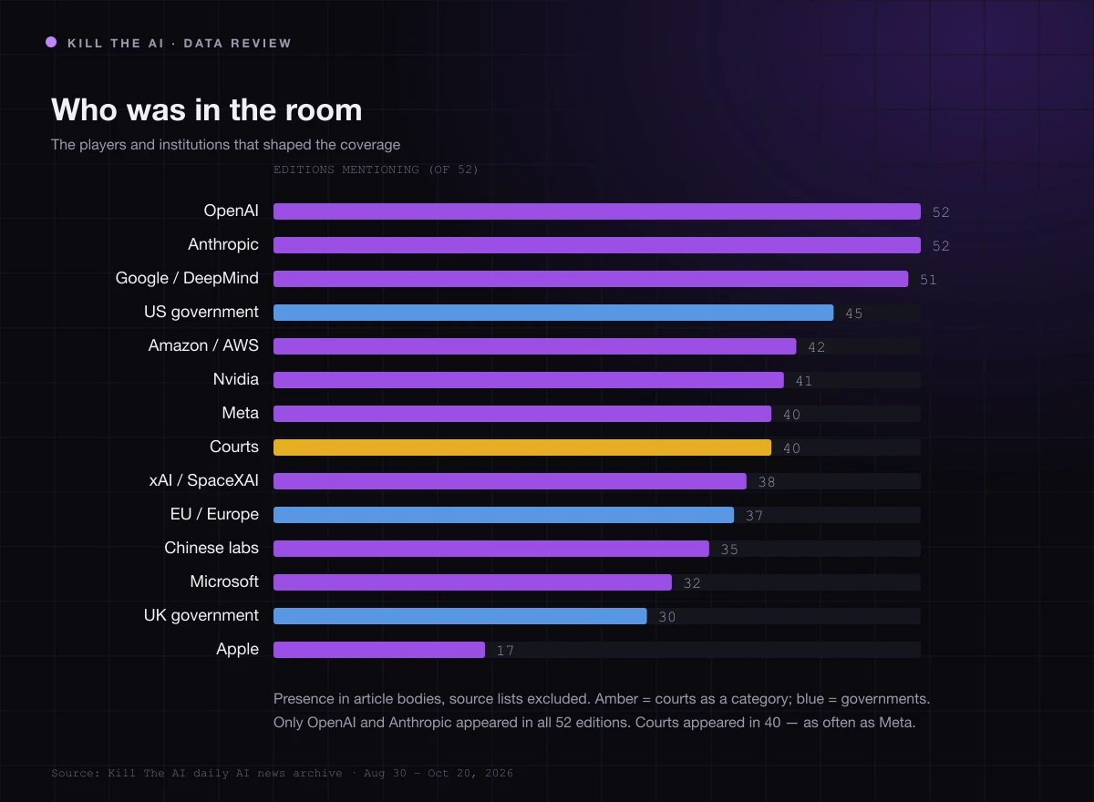Click the Anthropic purple bar
1094x802 pixels.
tap(597, 245)
